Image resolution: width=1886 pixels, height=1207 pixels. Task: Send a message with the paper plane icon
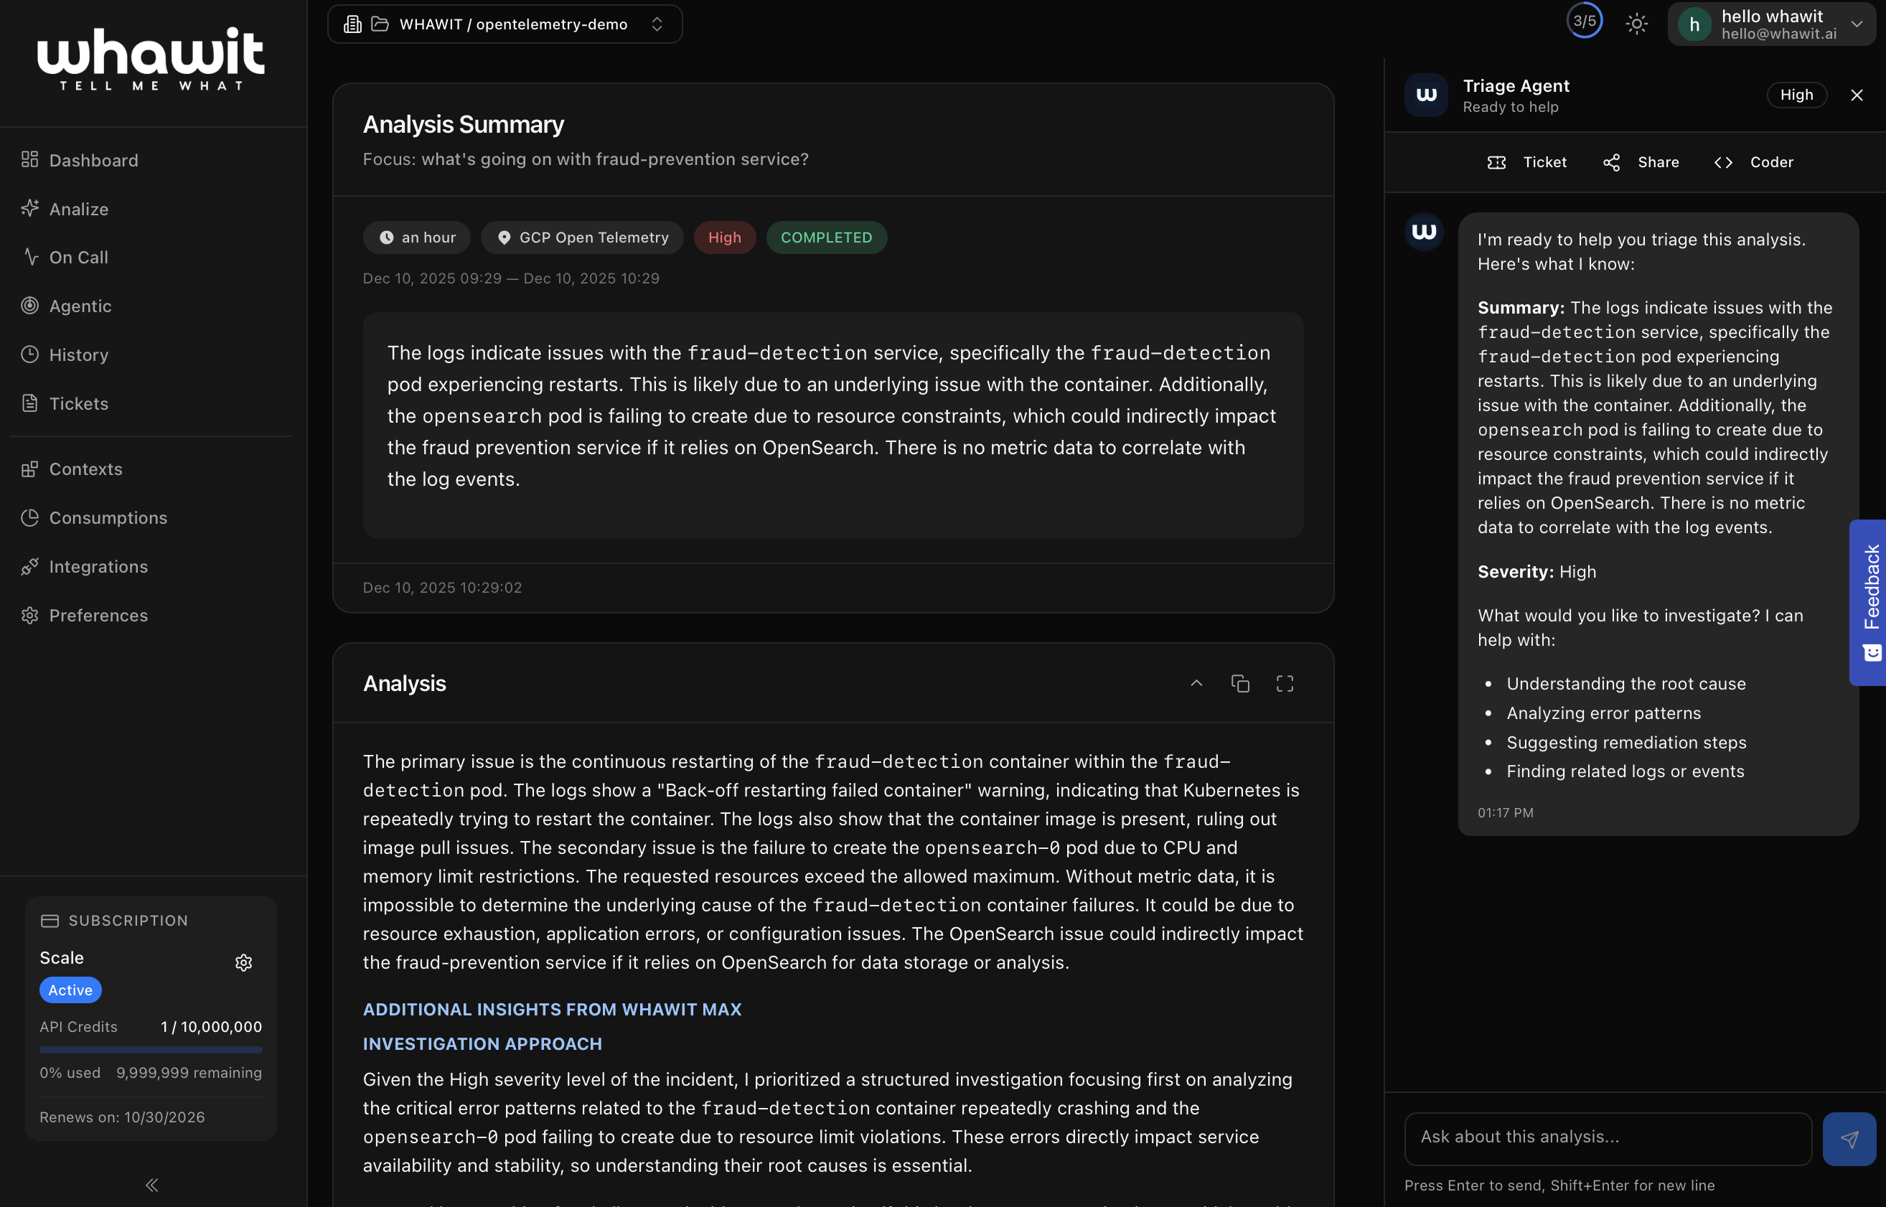1849,1138
